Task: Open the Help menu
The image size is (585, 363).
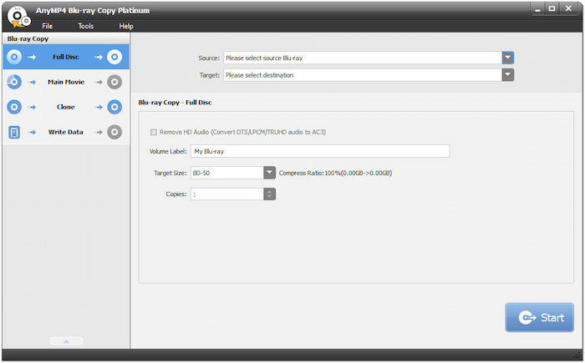Action: tap(126, 26)
